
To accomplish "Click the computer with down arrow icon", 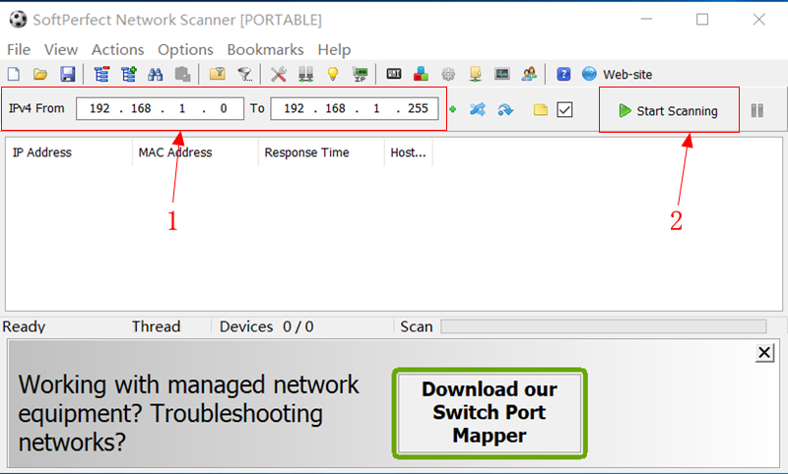I will 476,74.
